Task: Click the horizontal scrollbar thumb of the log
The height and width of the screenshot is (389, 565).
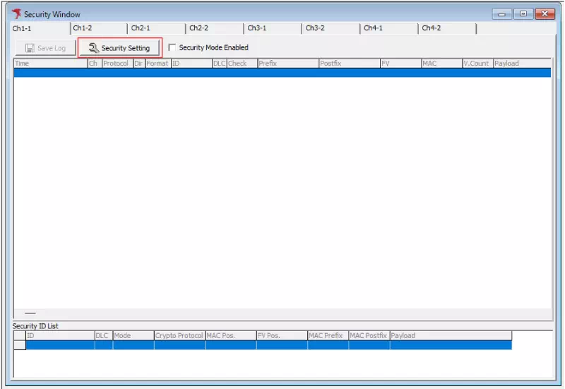Action: 30,313
